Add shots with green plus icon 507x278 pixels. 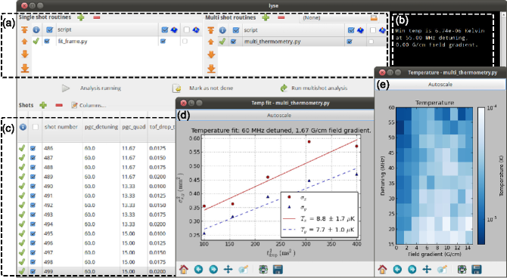pyautogui.click(x=42, y=105)
